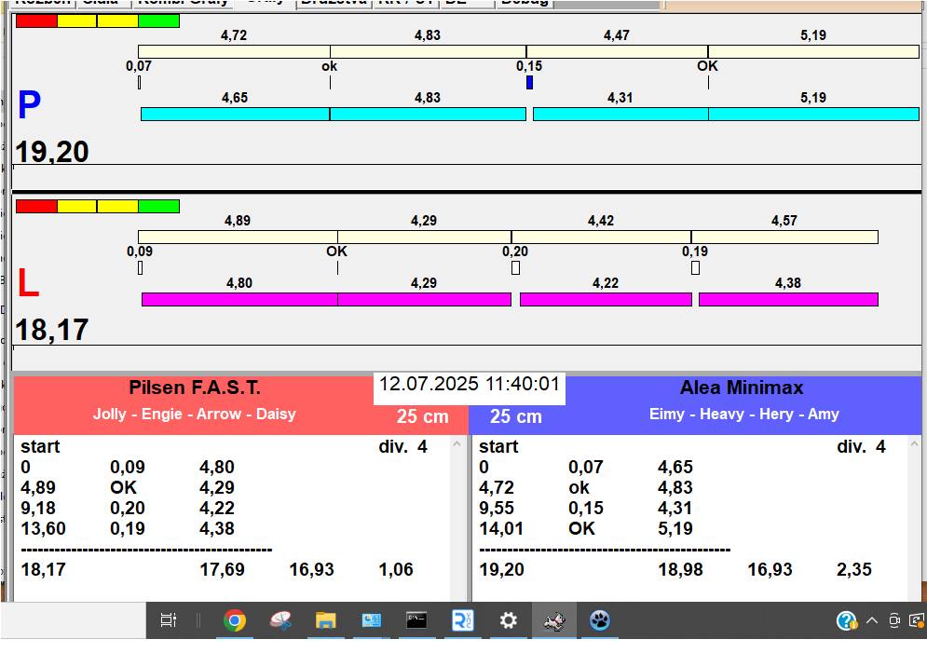Click the Command Prompt taskbar icon

tap(416, 620)
